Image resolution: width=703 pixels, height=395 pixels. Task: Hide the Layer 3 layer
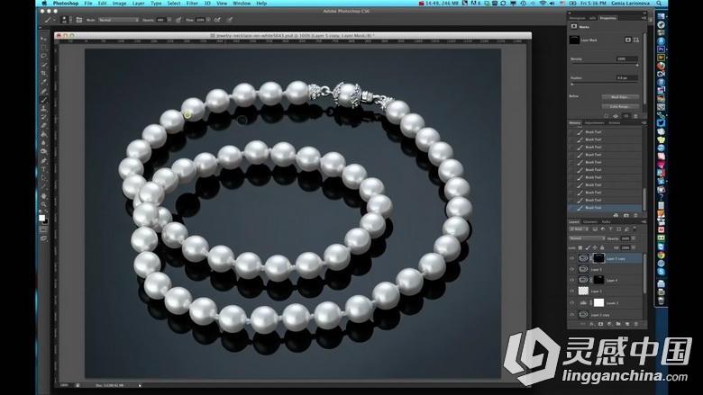point(571,292)
